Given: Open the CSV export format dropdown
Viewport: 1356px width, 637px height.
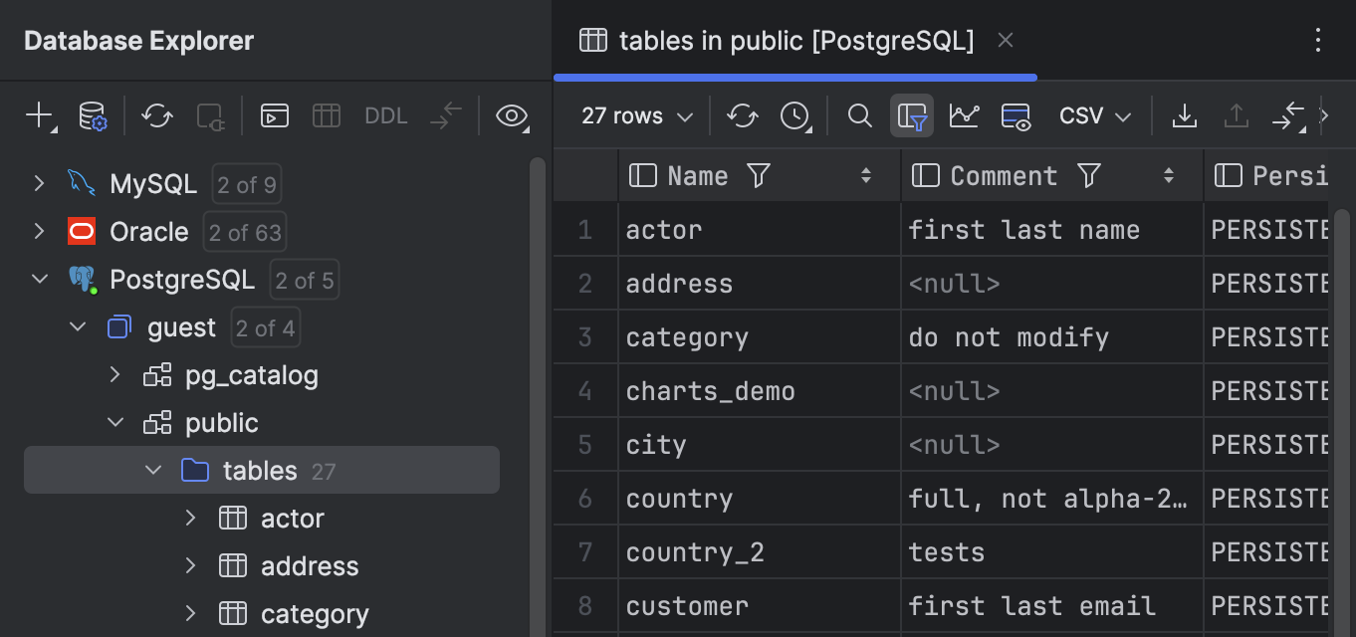Looking at the screenshot, I should click(x=1095, y=115).
